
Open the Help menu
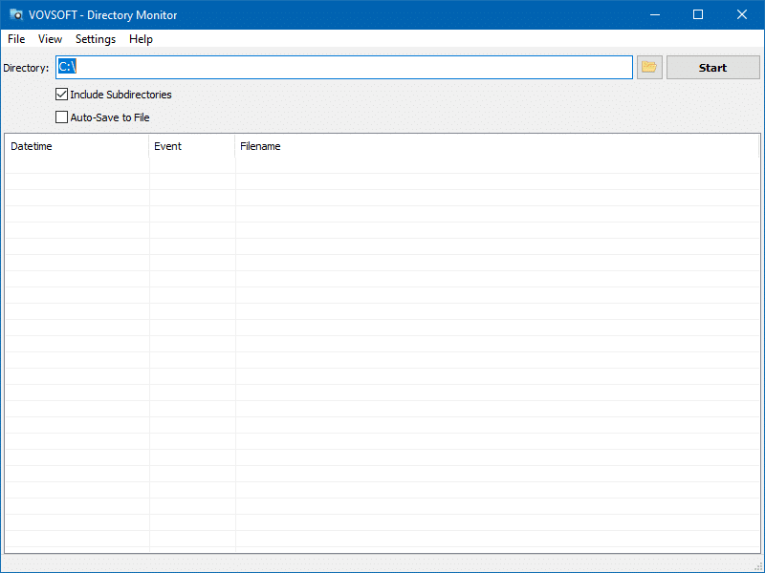pyautogui.click(x=141, y=39)
